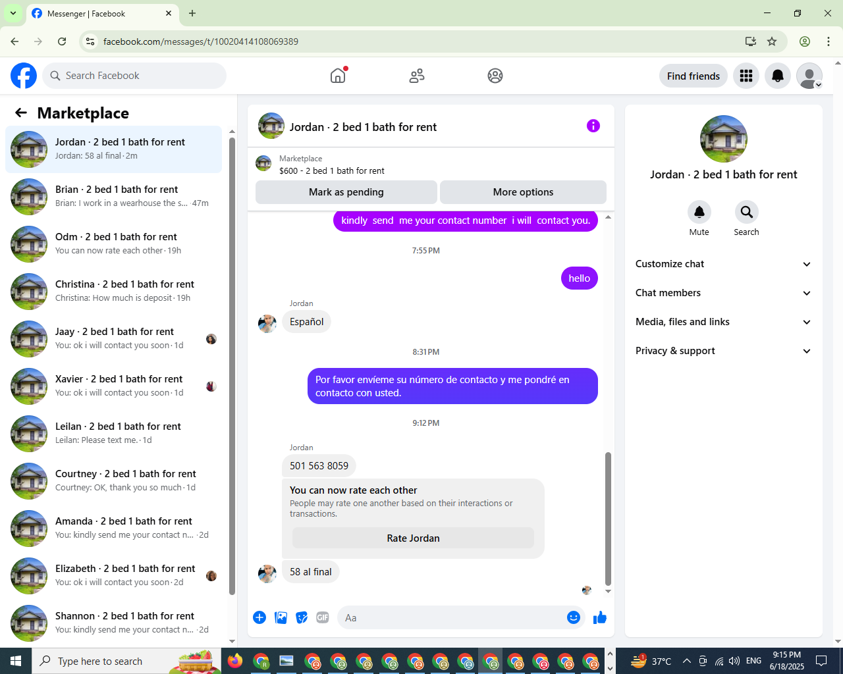843x674 pixels.
Task: Show hidden system tray icons
Action: (x=687, y=661)
